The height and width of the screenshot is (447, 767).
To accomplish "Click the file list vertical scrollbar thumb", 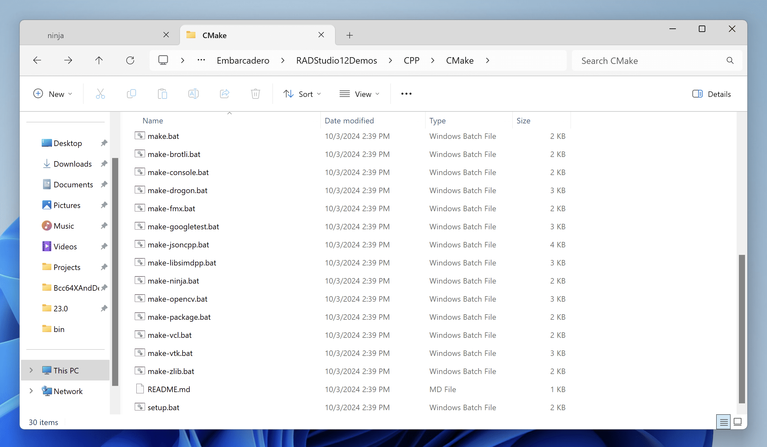I will pos(742,328).
